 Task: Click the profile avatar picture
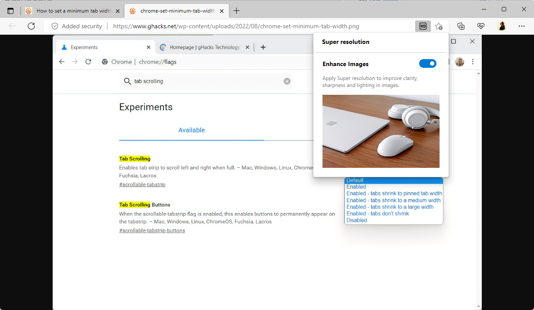pyautogui.click(x=502, y=26)
